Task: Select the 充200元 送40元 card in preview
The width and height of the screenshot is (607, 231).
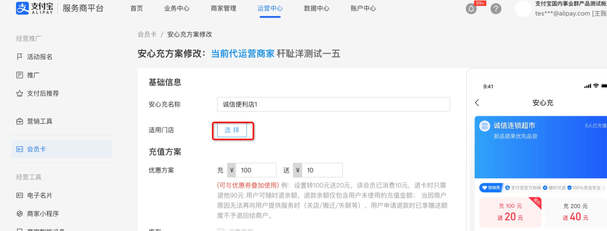Action: (576, 212)
